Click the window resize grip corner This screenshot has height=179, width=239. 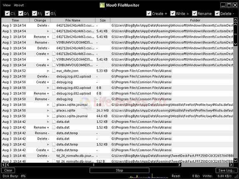tap(237, 177)
